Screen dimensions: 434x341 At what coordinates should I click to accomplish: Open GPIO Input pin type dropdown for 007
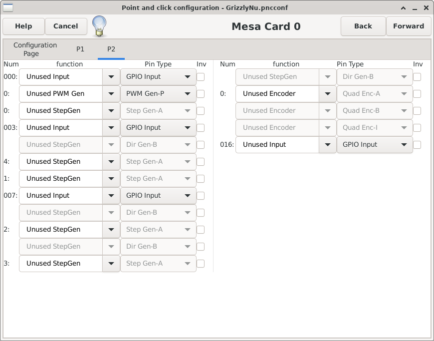(158, 196)
